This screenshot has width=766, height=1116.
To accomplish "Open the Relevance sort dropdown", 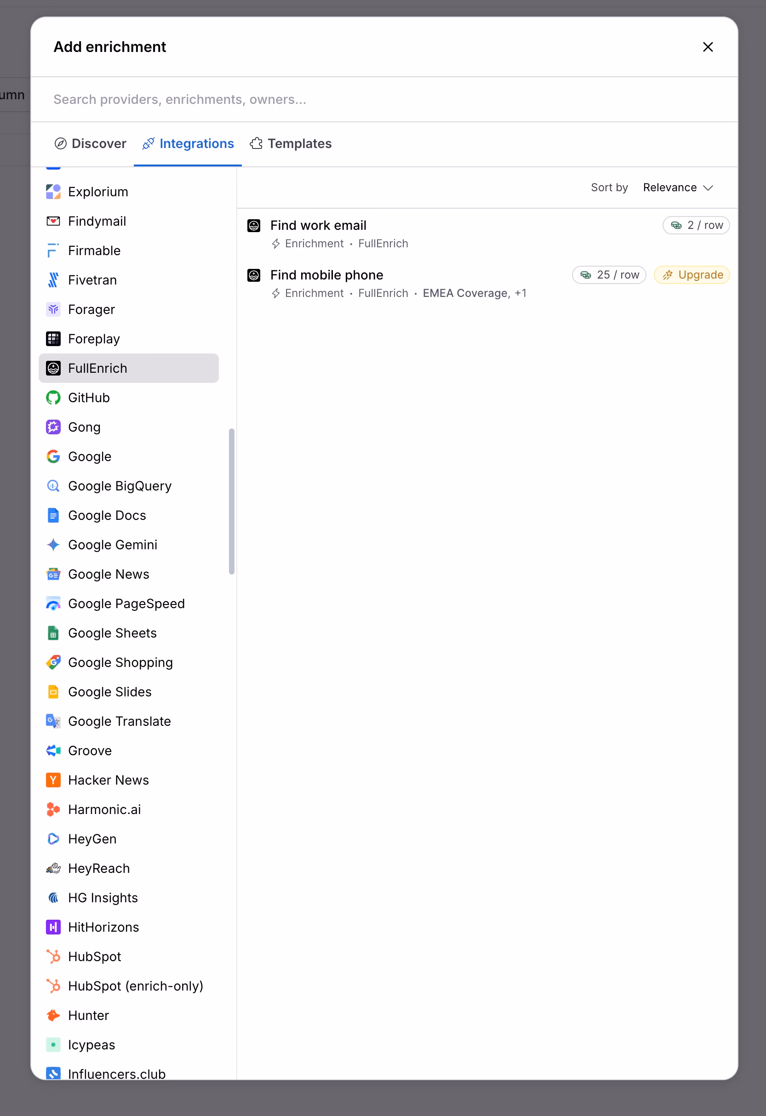I will pos(678,187).
